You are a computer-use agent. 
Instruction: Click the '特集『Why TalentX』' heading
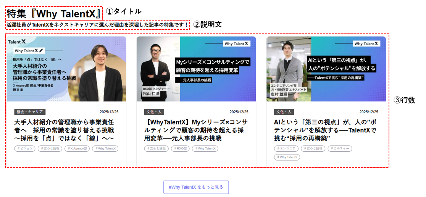pos(54,13)
